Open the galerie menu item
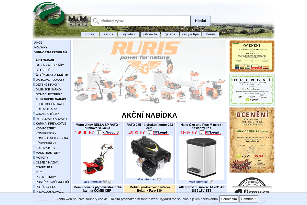The height and width of the screenshot is (205, 307). (170, 34)
